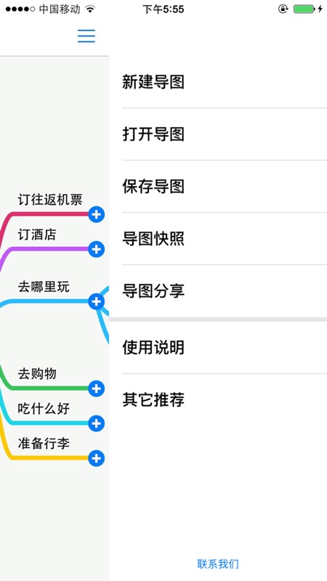This screenshot has height=581, width=327.
Task: Choose 保存导图 to save map
Action: tap(218, 187)
